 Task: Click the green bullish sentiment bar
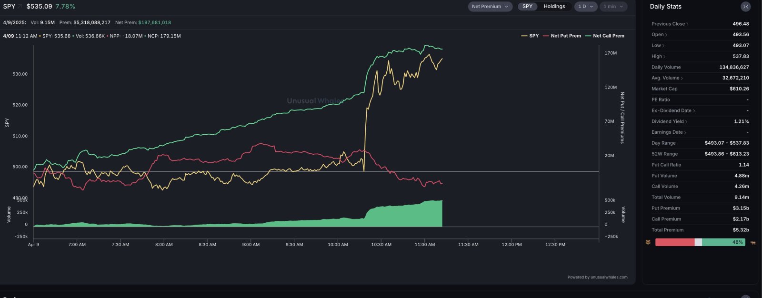click(x=723, y=242)
